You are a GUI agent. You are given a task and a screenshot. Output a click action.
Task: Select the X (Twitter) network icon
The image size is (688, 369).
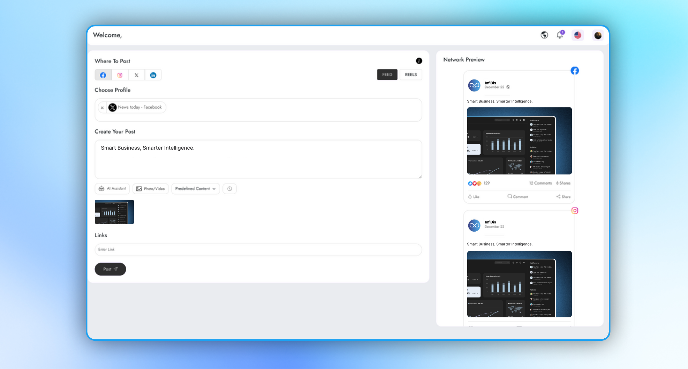(x=136, y=75)
